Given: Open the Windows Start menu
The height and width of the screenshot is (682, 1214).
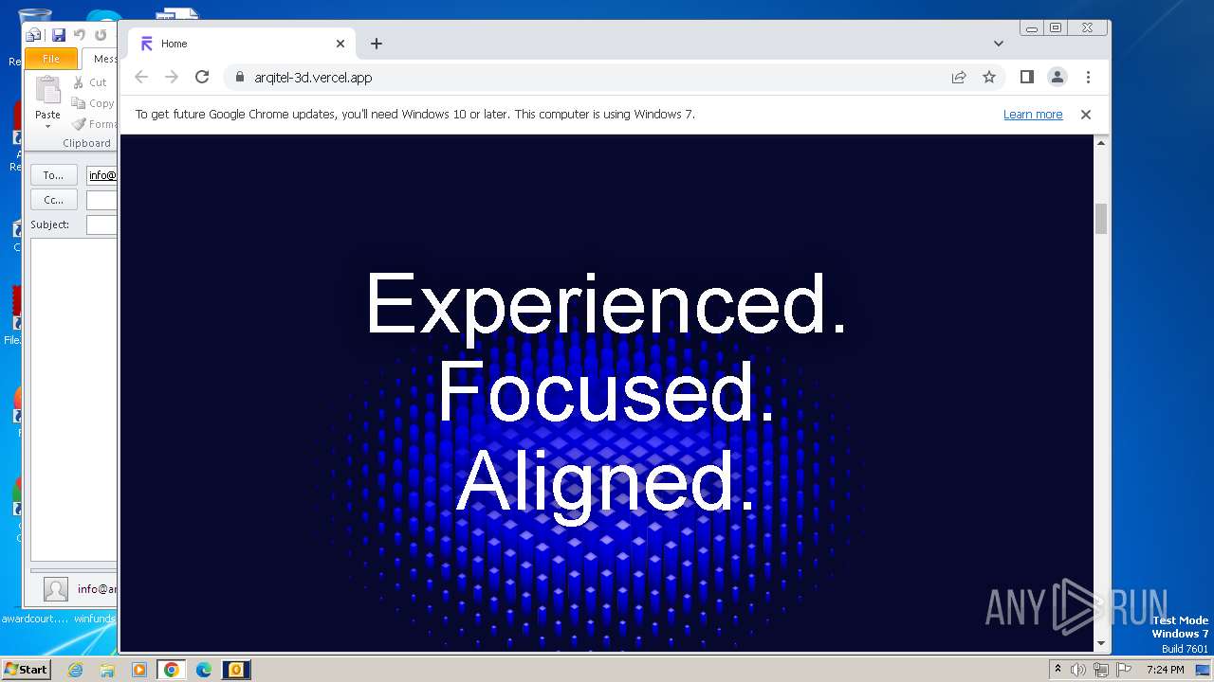Looking at the screenshot, I should pyautogui.click(x=27, y=669).
